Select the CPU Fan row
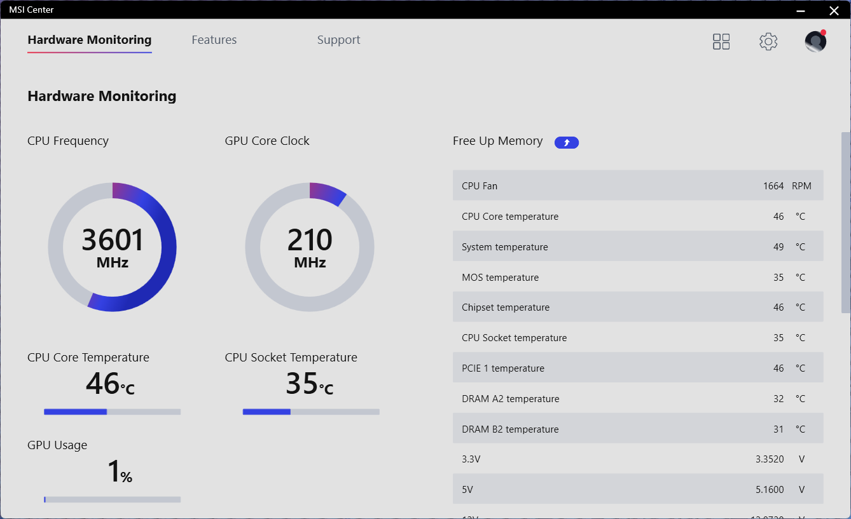 tap(637, 186)
